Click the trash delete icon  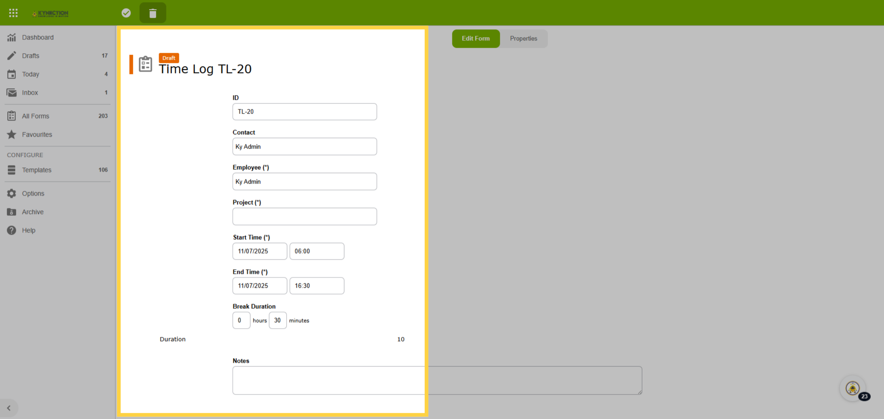tap(153, 13)
